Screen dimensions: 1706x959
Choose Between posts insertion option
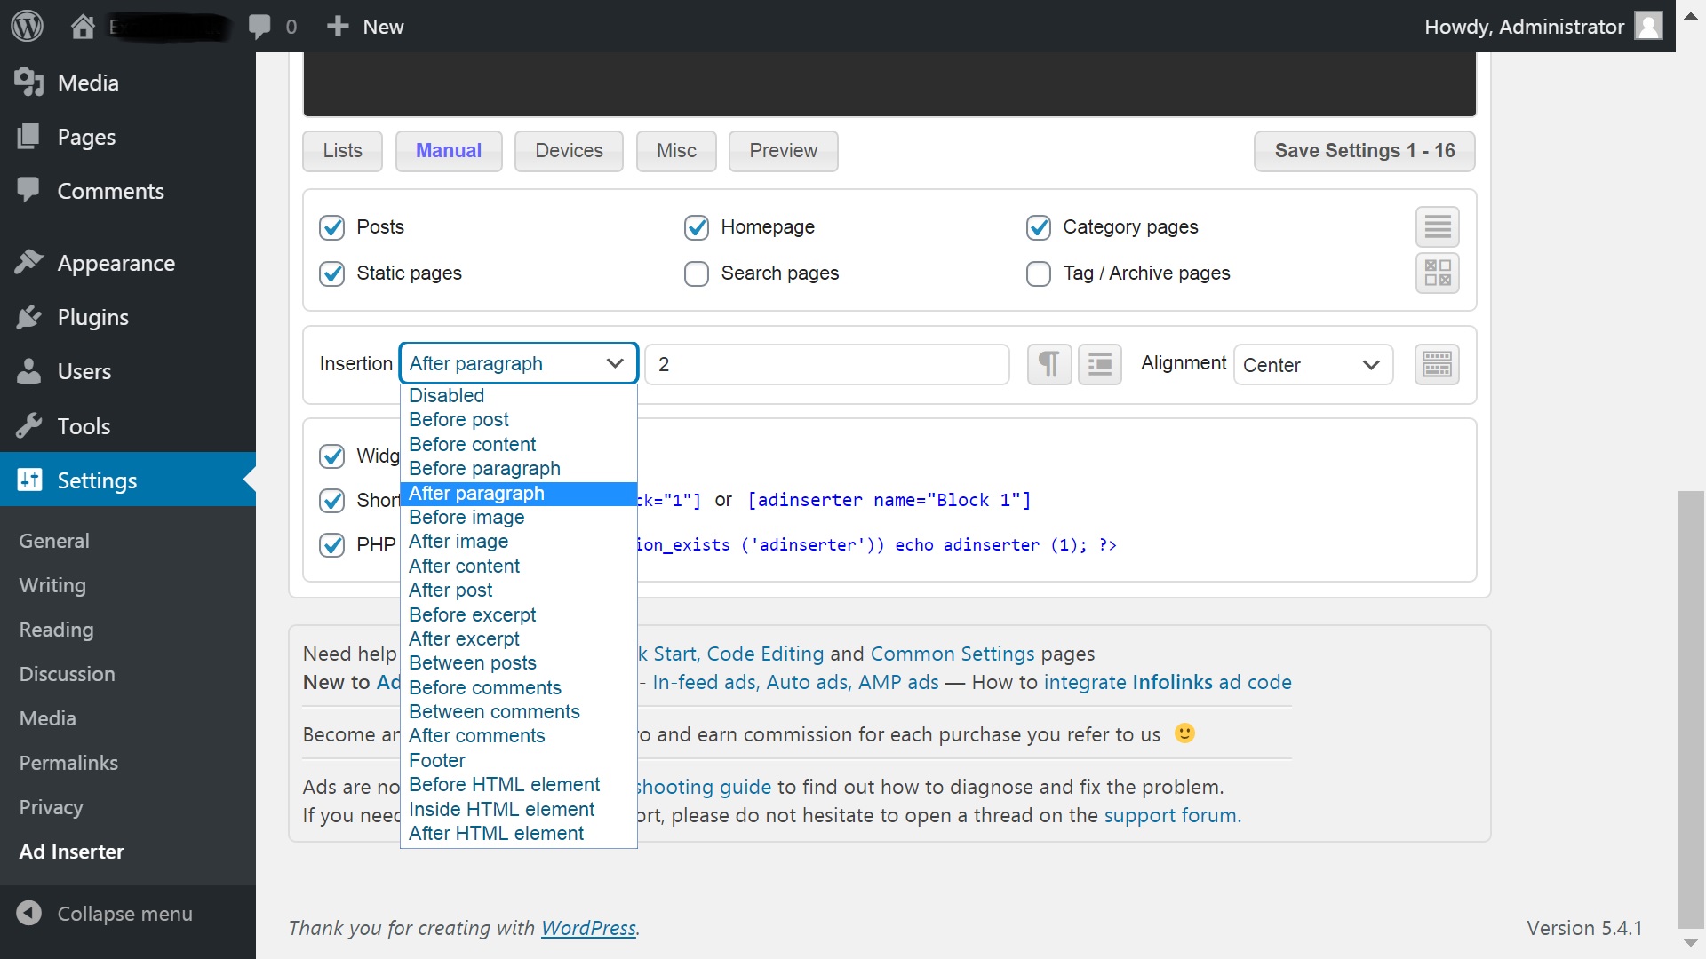(x=519, y=662)
